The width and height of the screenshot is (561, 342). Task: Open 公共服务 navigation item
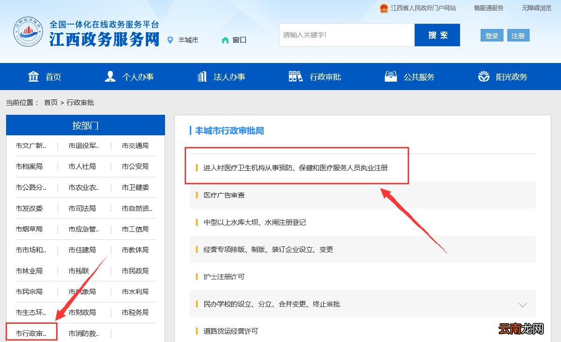[x=419, y=77]
